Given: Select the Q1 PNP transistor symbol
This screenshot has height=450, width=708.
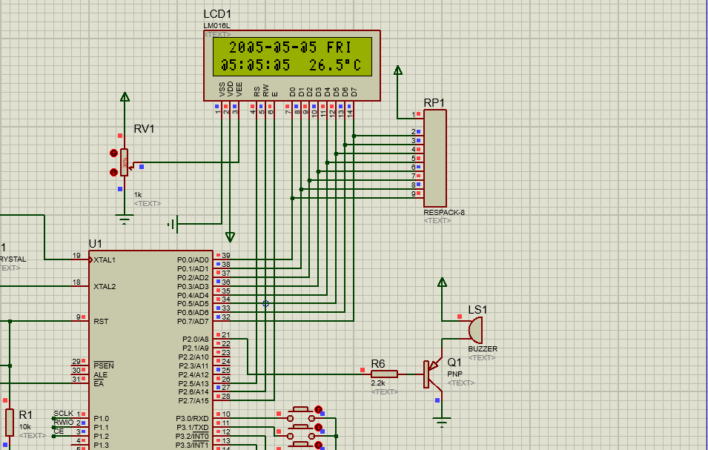Looking at the screenshot, I should point(432,374).
